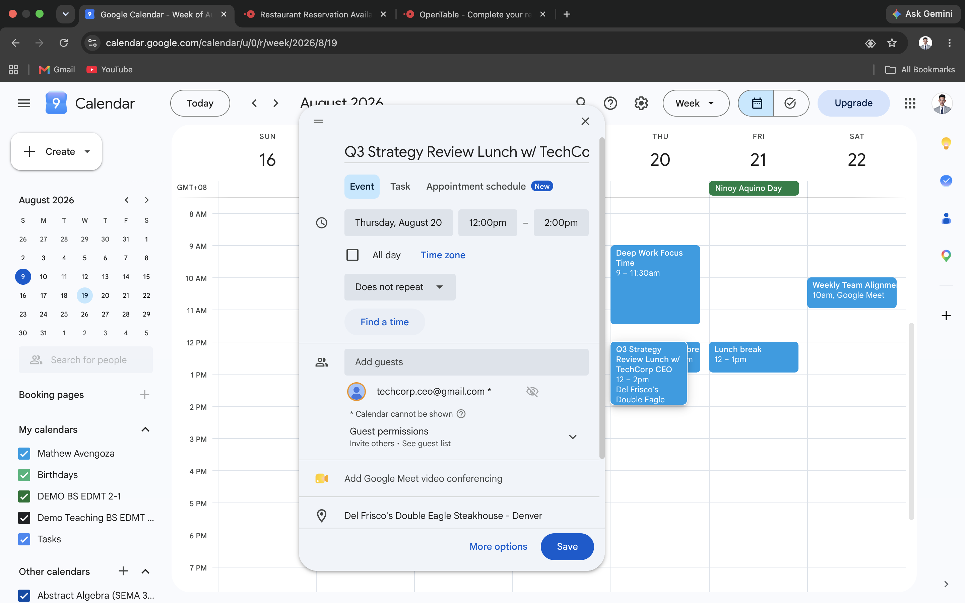Toggle guest calendar visibility eye icon
The height and width of the screenshot is (603, 965).
coord(532,392)
